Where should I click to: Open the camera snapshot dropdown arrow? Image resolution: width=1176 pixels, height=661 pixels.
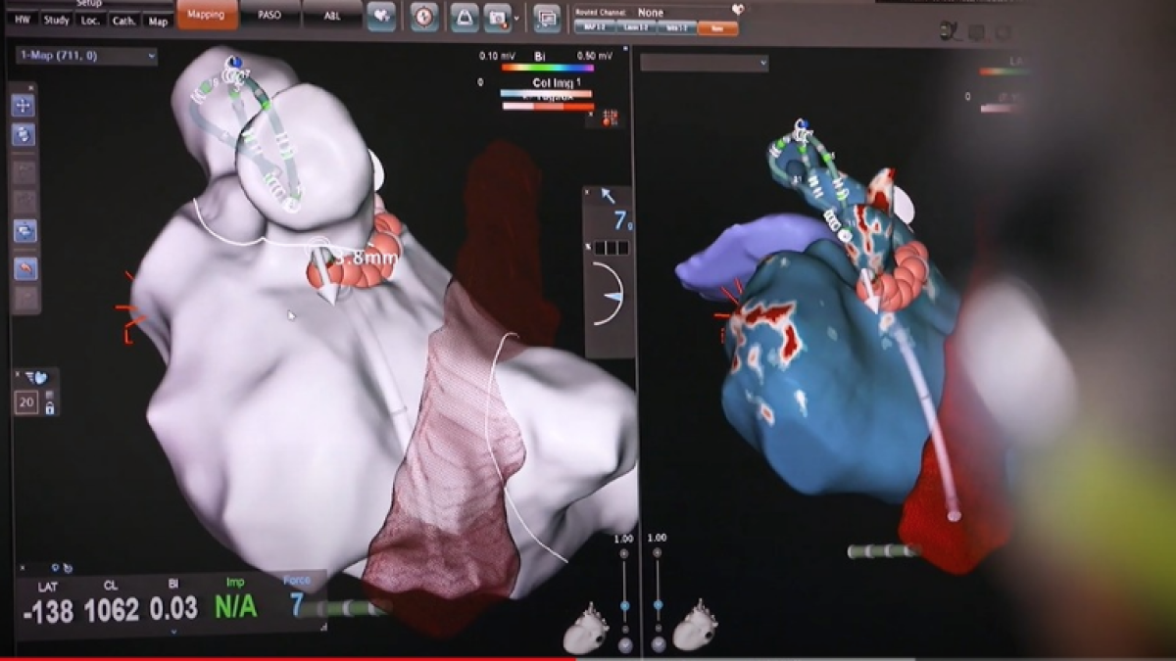516,18
